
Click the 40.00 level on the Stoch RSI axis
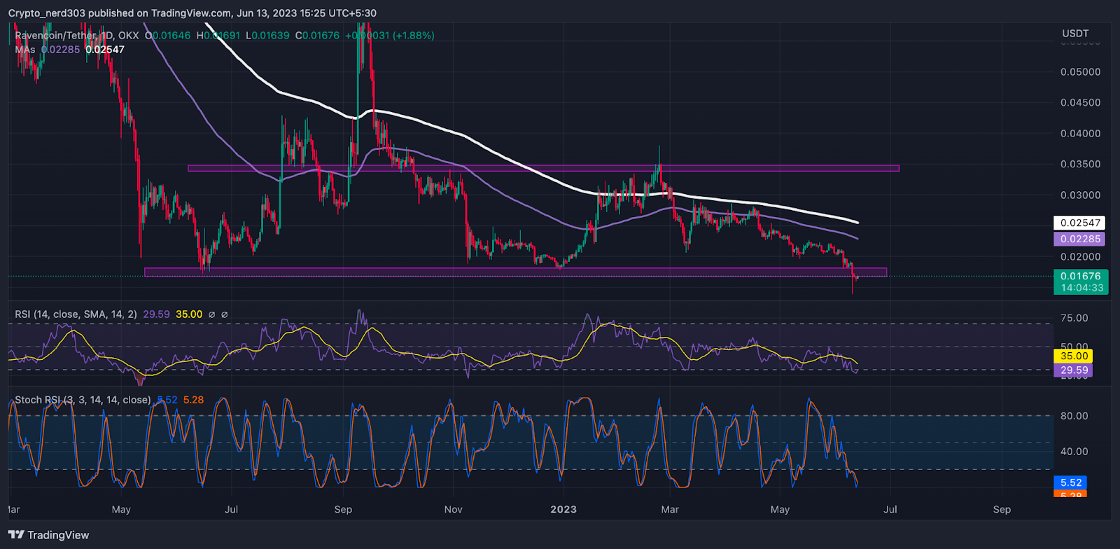pos(1074,452)
